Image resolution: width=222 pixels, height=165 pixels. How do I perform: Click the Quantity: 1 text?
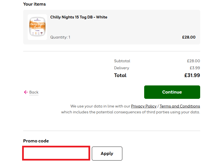click(60, 37)
